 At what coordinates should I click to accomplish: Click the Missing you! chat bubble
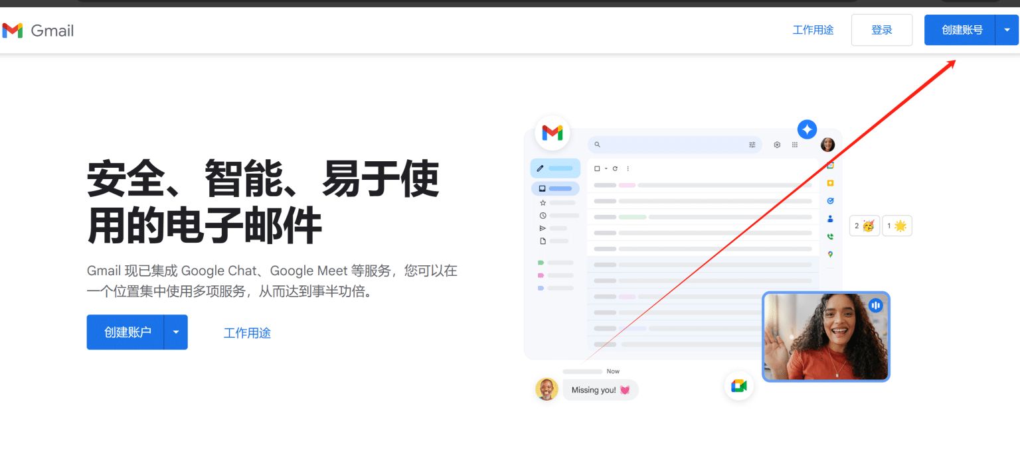(x=600, y=390)
